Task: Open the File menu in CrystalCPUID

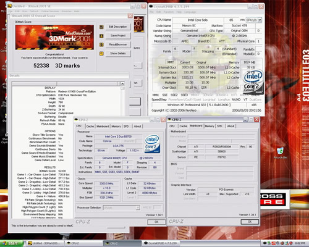Action: coord(151,12)
